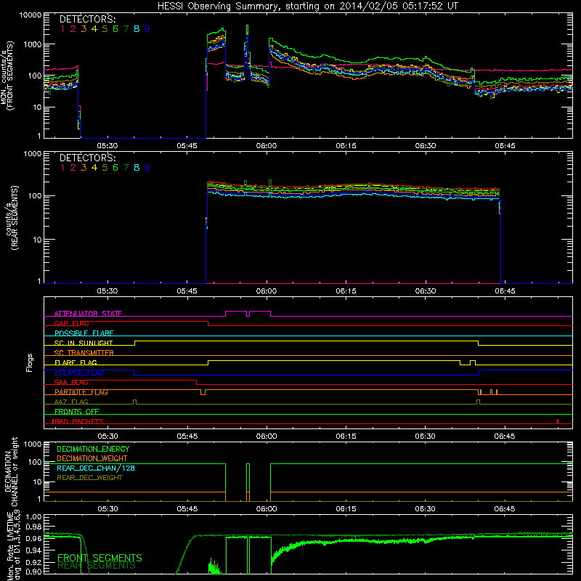
Task: Click the DECIMATION_WEIGHT legend entry
Action: [x=92, y=459]
